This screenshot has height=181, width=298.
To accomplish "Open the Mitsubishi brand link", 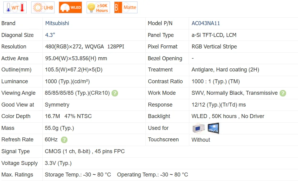I will [x=57, y=23].
